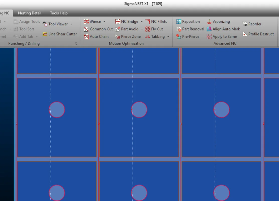Screen dimensions: 279x201
Task: Select the Common Cut tool
Action: point(99,29)
